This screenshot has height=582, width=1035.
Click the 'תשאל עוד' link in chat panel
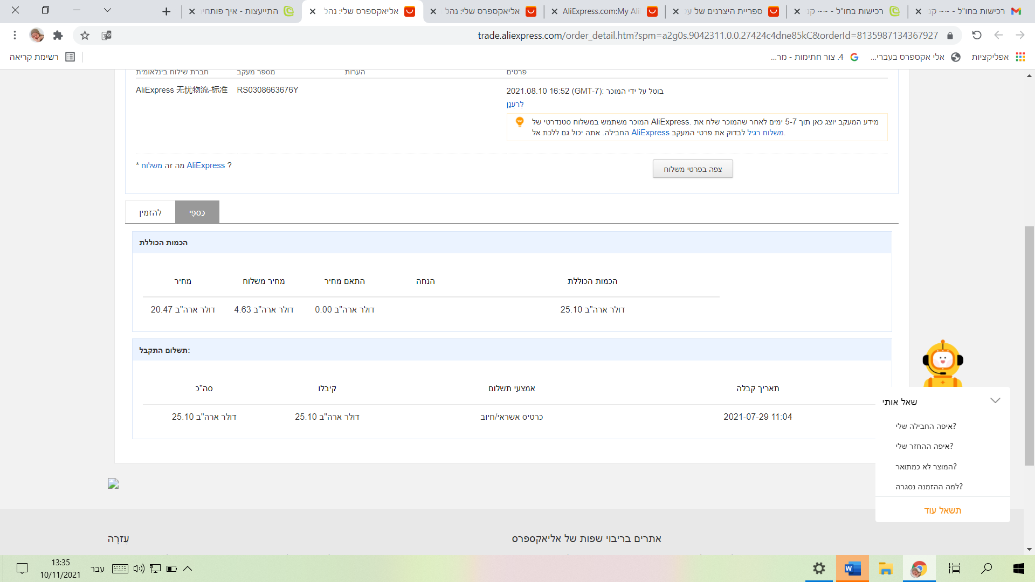tap(942, 510)
